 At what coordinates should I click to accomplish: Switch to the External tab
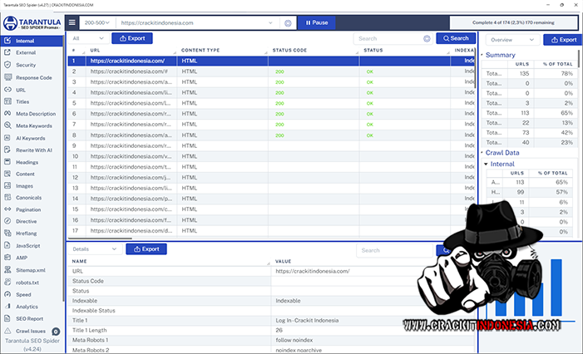[26, 52]
